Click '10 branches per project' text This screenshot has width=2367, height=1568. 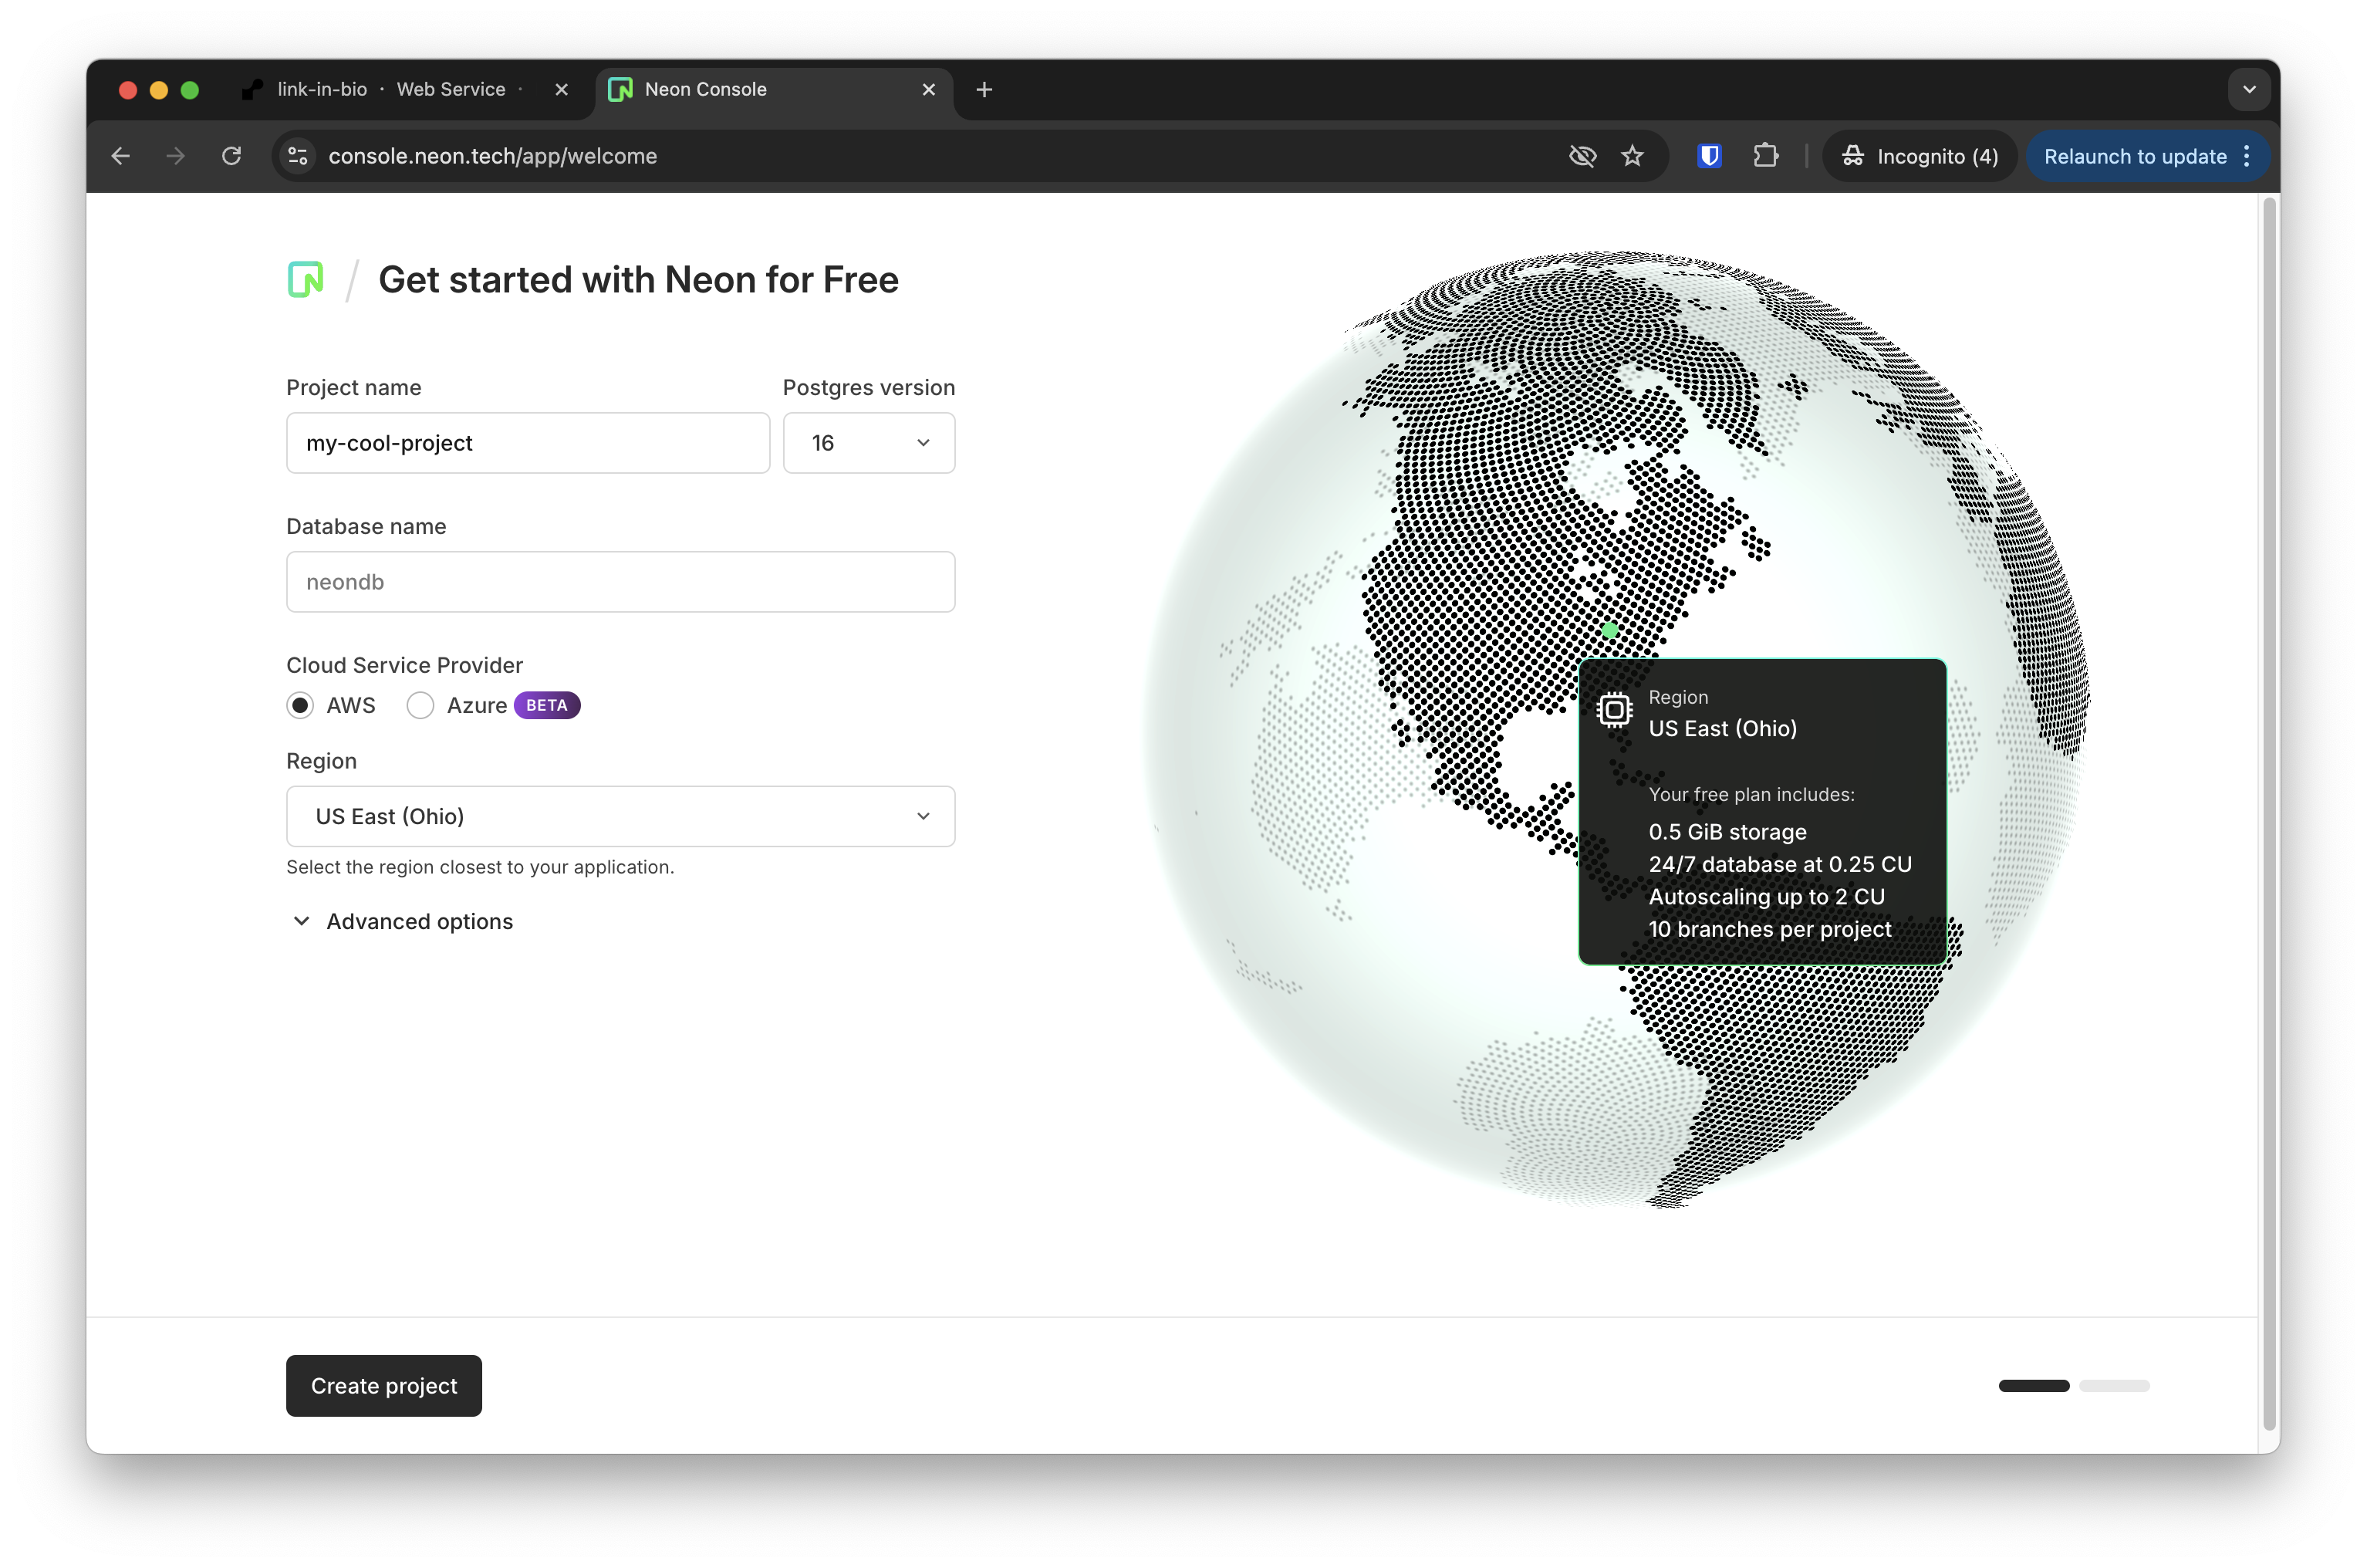(1769, 929)
